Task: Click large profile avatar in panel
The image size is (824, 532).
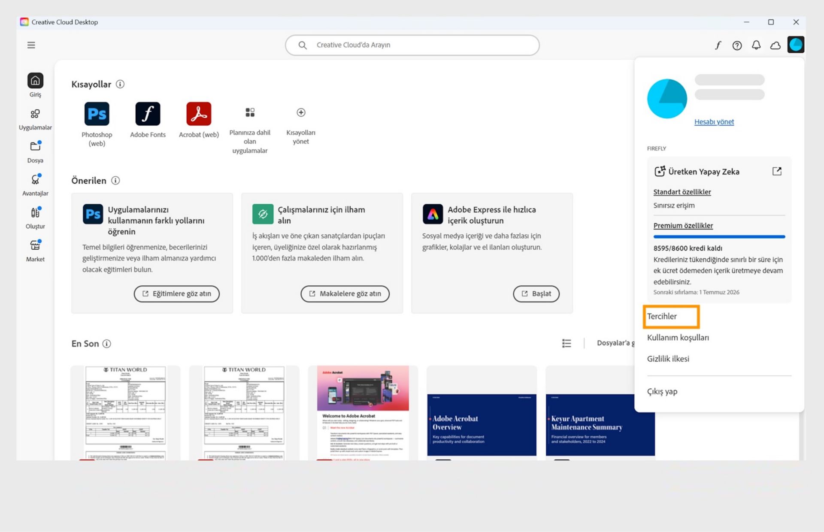Action: 667,99
